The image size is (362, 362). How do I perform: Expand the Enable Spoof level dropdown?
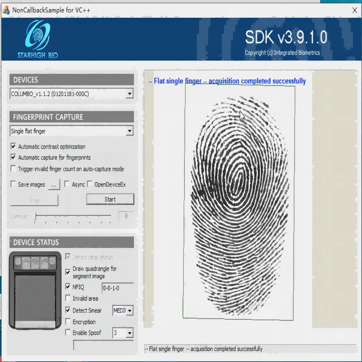coord(129,333)
